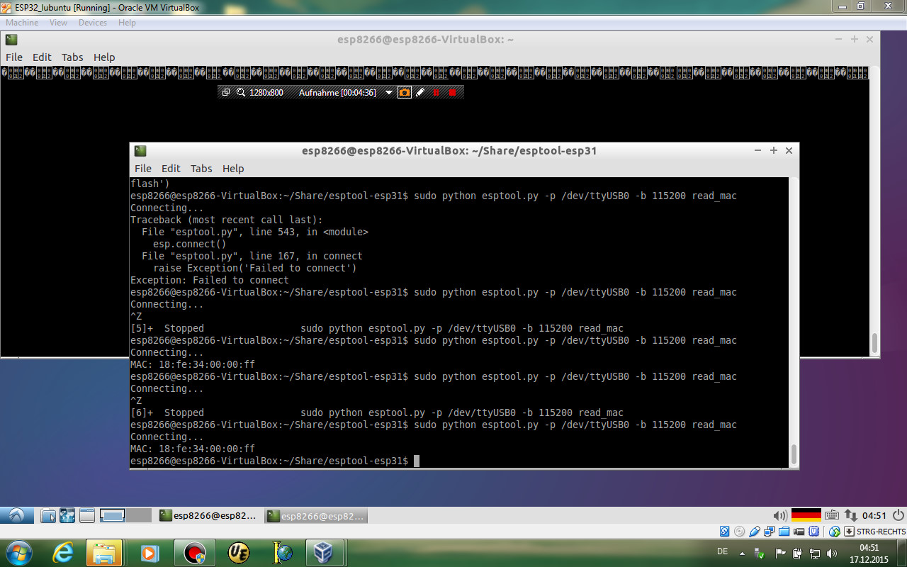Image resolution: width=907 pixels, height=567 pixels.
Task: Open Help menu in the background terminal window
Action: point(104,57)
